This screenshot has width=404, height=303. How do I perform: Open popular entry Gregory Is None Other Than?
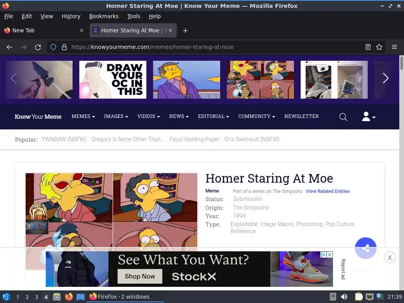[x=128, y=139]
